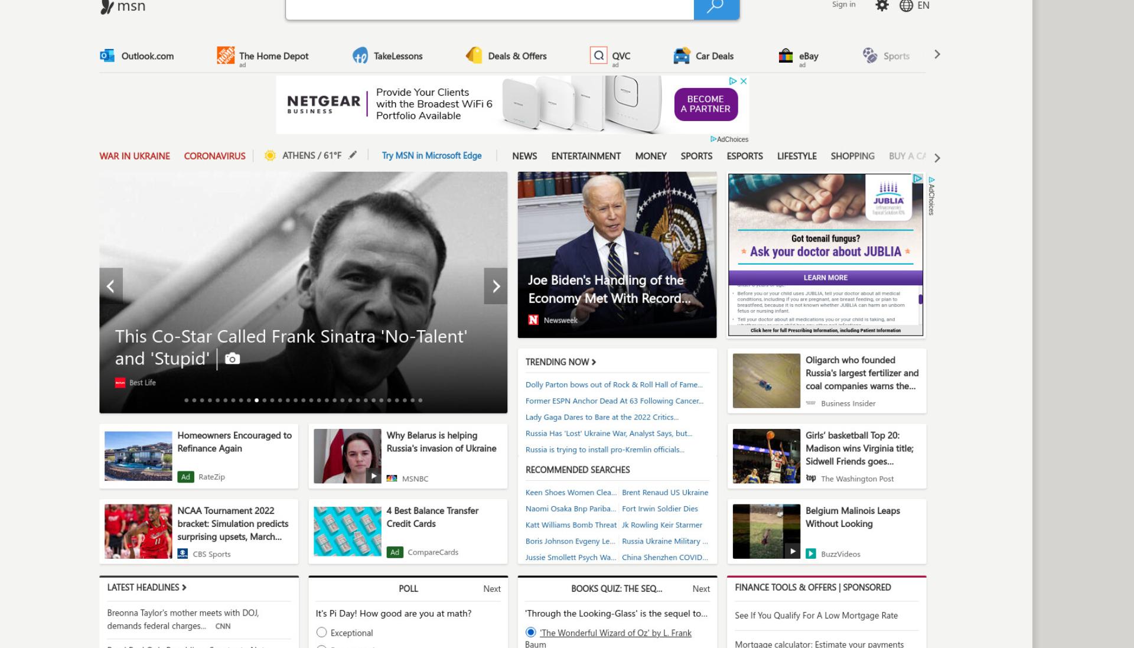This screenshot has height=648, width=1134.
Task: Play the Belarus MSNBC video
Action: (x=373, y=475)
